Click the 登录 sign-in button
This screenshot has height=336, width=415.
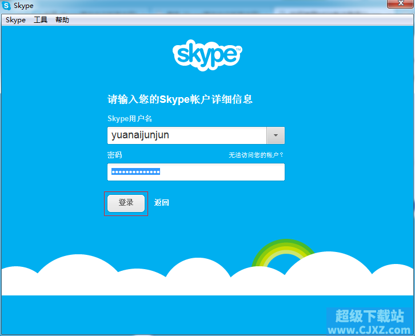[126, 203]
